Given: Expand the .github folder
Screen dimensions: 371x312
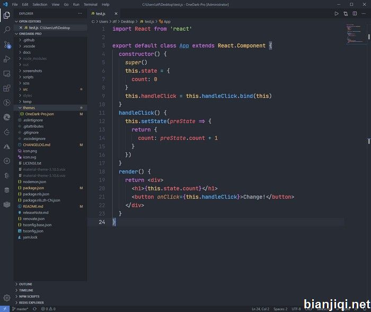Looking at the screenshot, I should (x=50, y=40).
